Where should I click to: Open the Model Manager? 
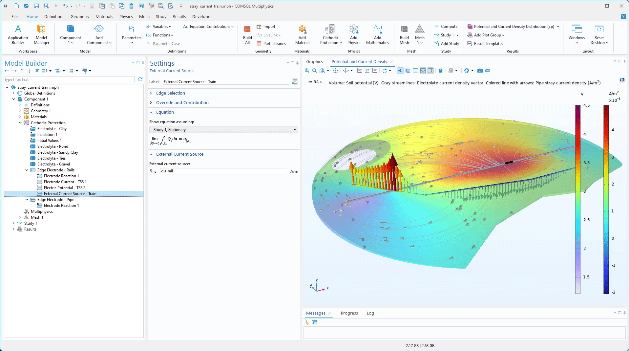pos(41,35)
